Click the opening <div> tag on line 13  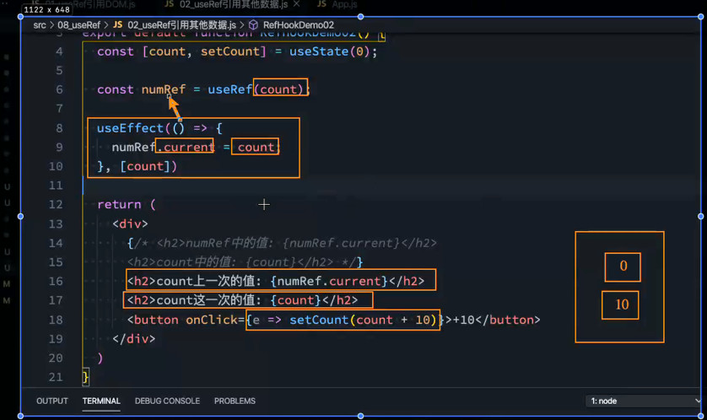pos(130,223)
